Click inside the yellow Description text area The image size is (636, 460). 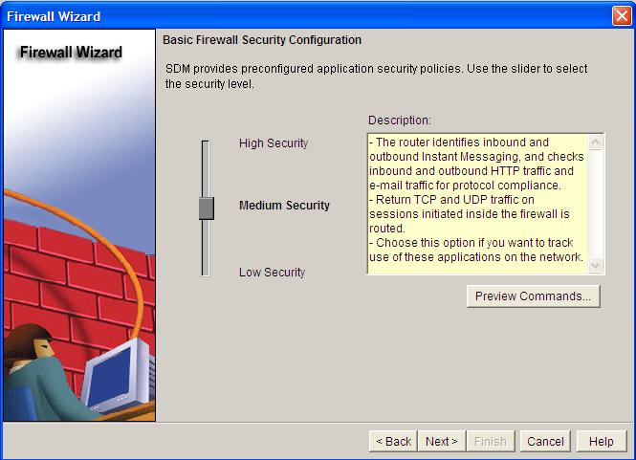point(478,204)
